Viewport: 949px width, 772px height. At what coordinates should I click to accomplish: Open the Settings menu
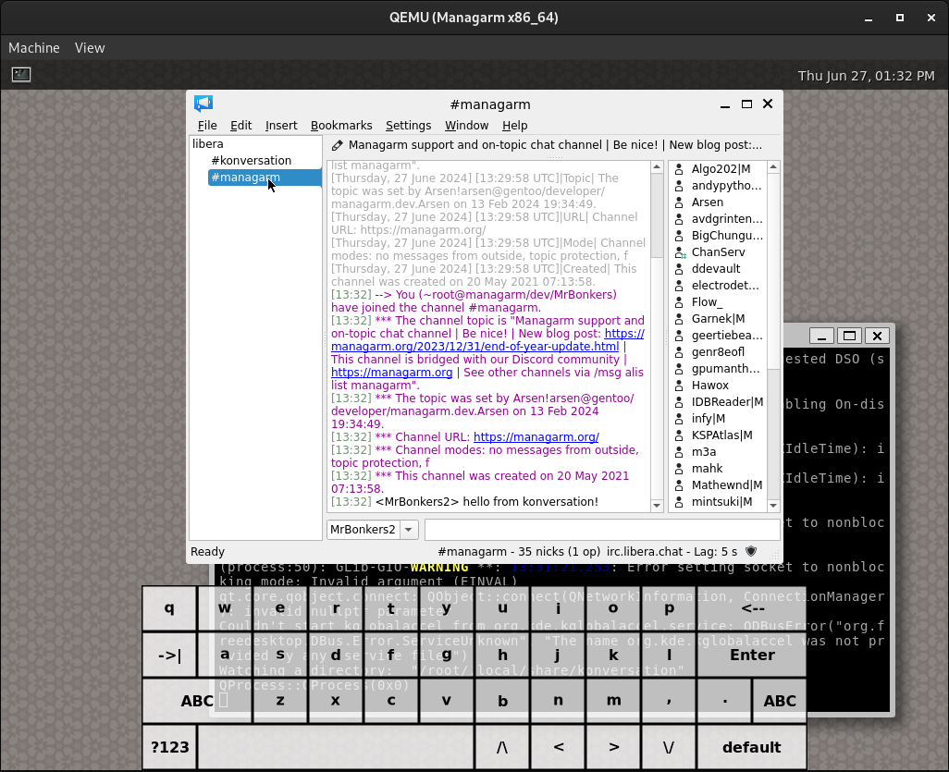pos(408,125)
